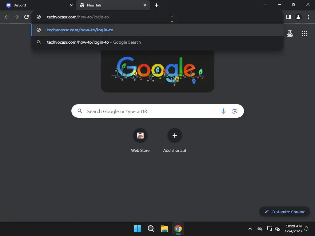Restore down the Chrome window
The image size is (315, 236).
[x=294, y=4]
